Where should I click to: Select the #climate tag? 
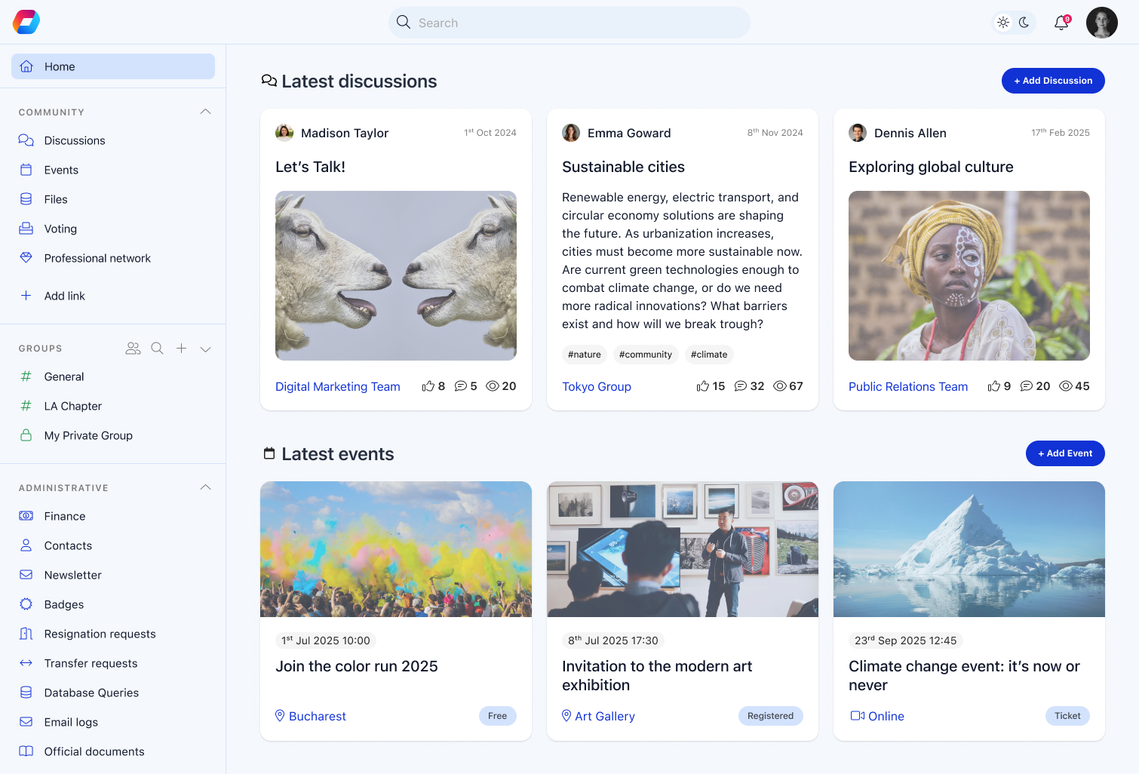pyautogui.click(x=709, y=355)
